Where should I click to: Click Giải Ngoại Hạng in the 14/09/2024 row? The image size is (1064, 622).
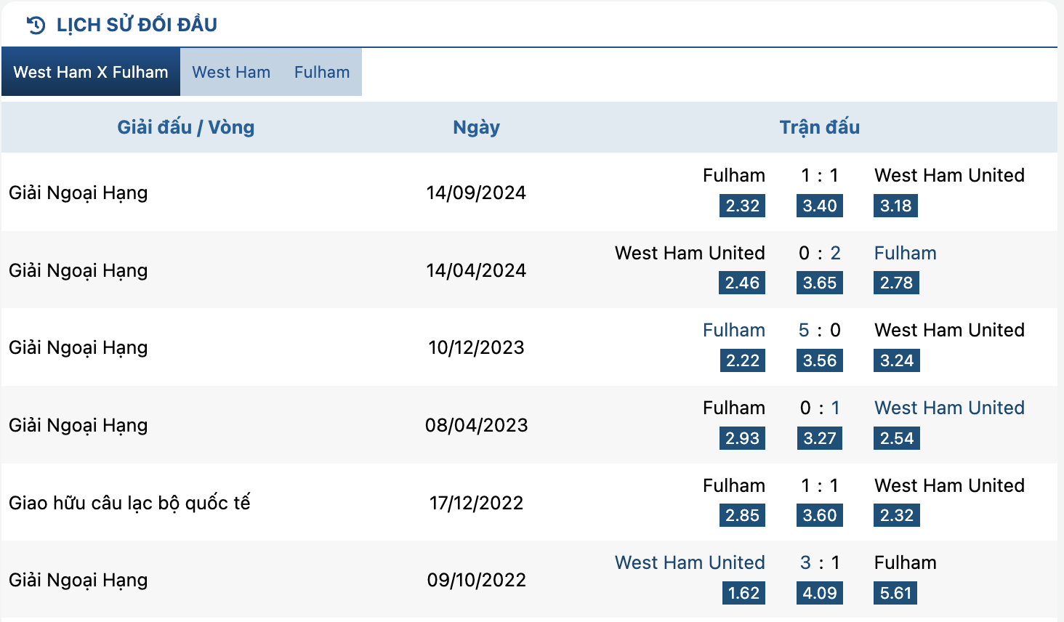[x=78, y=193]
